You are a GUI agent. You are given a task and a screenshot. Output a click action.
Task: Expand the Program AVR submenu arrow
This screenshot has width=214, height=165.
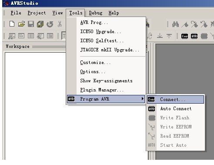(143, 99)
